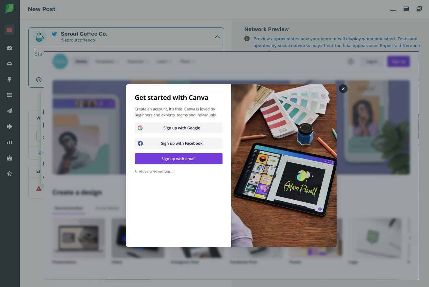Image resolution: width=429 pixels, height=287 pixels.
Task: Click the Facebook logo on sign up button
Action: (x=140, y=143)
